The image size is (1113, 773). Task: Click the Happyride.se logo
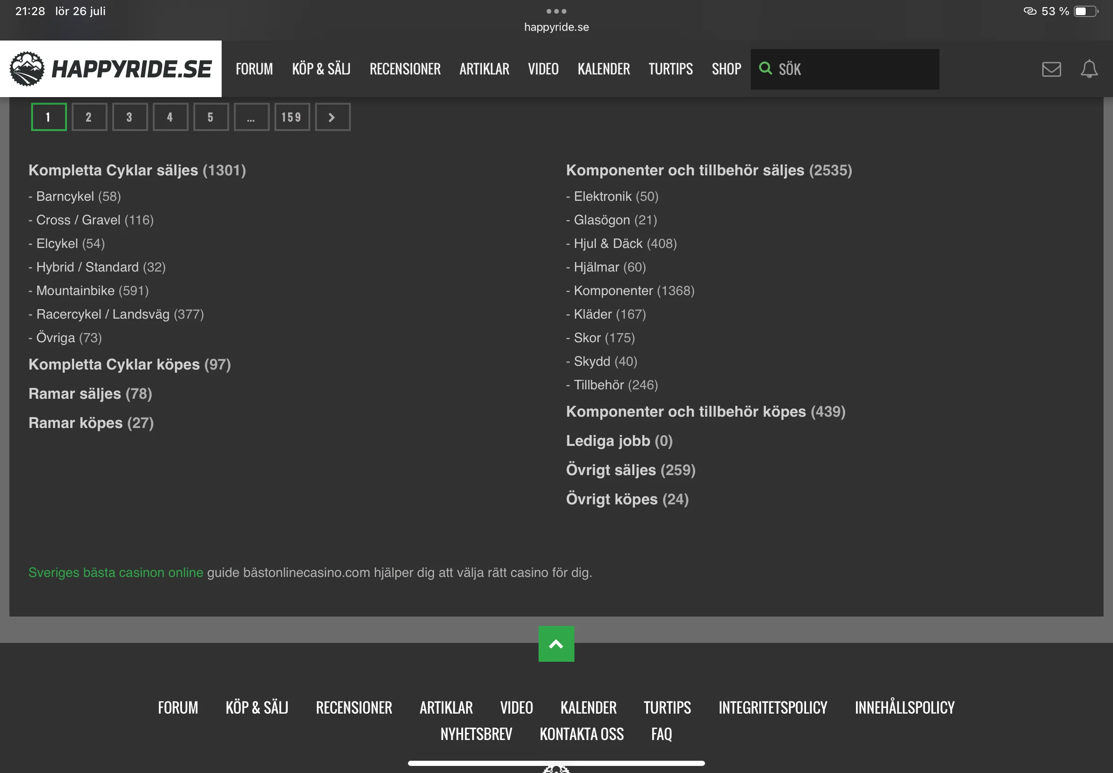111,69
